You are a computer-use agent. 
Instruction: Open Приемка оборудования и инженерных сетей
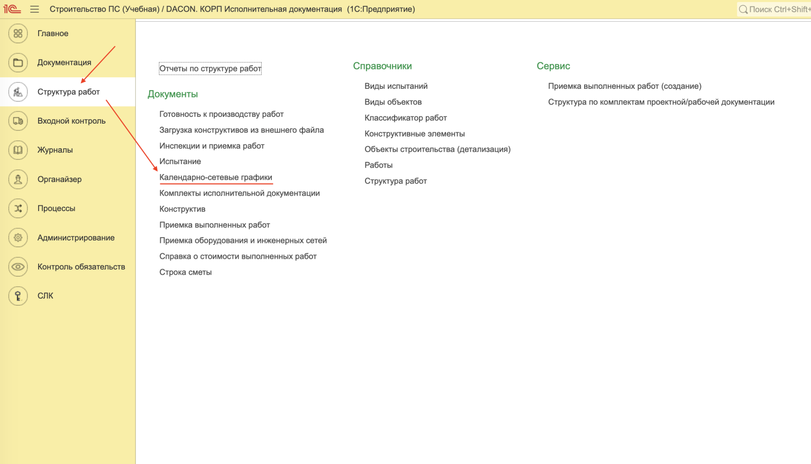(x=243, y=240)
